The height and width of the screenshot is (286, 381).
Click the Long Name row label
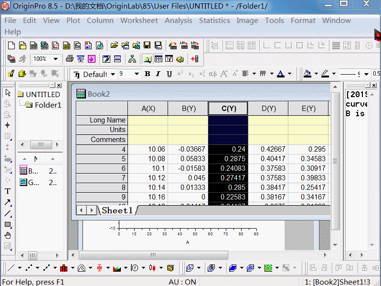[102, 120]
